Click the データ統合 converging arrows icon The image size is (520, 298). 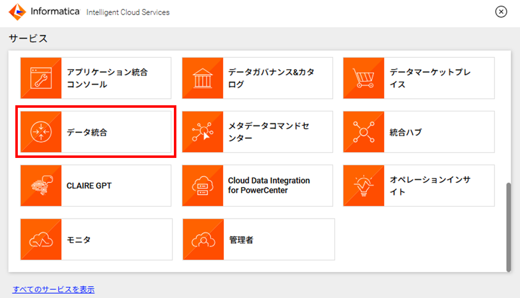coord(41,132)
